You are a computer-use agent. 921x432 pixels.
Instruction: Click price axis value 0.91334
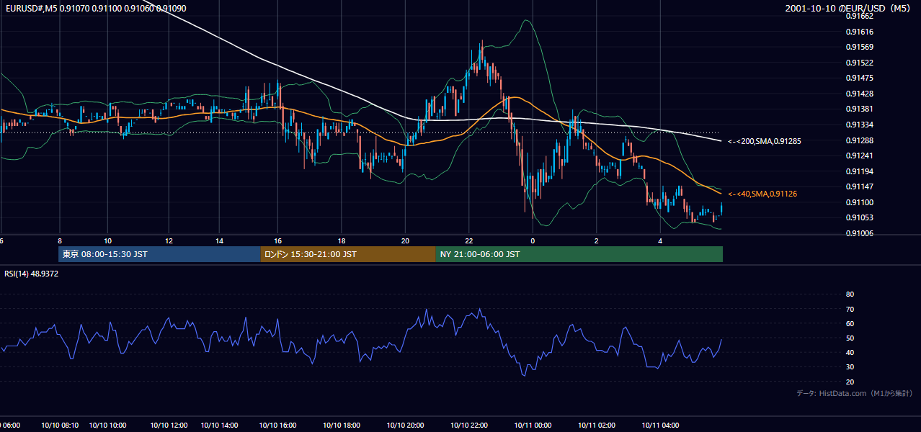859,125
